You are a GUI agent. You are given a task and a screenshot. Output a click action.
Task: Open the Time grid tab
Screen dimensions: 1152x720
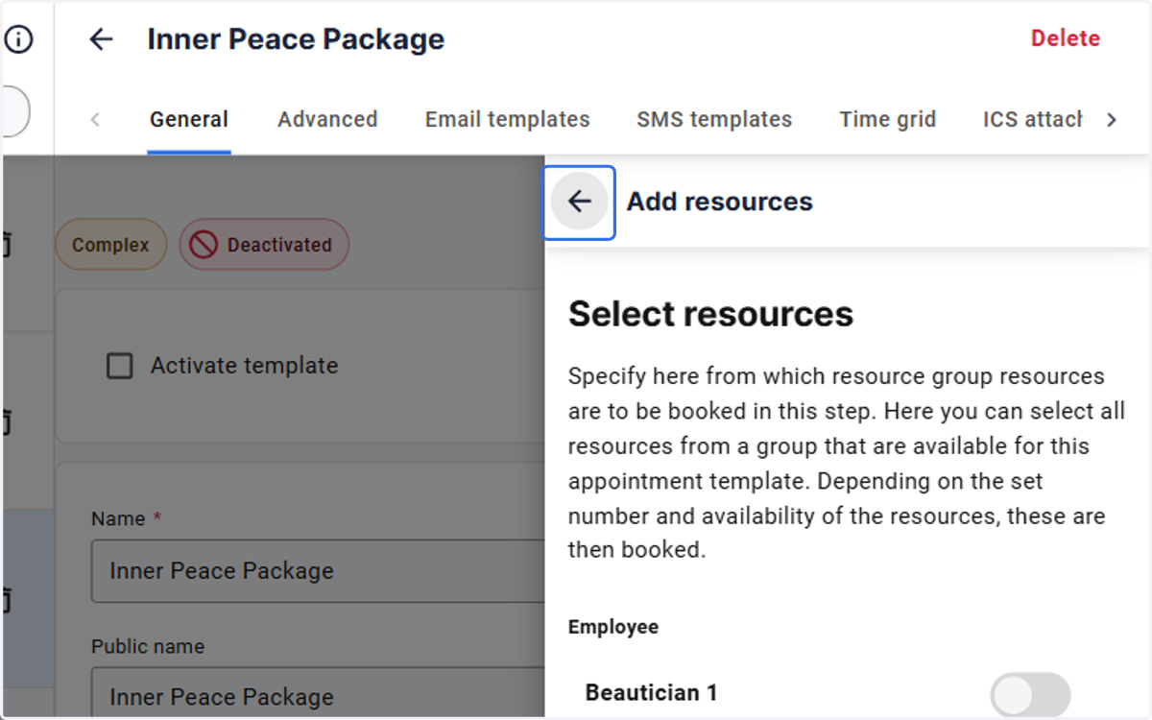click(888, 120)
